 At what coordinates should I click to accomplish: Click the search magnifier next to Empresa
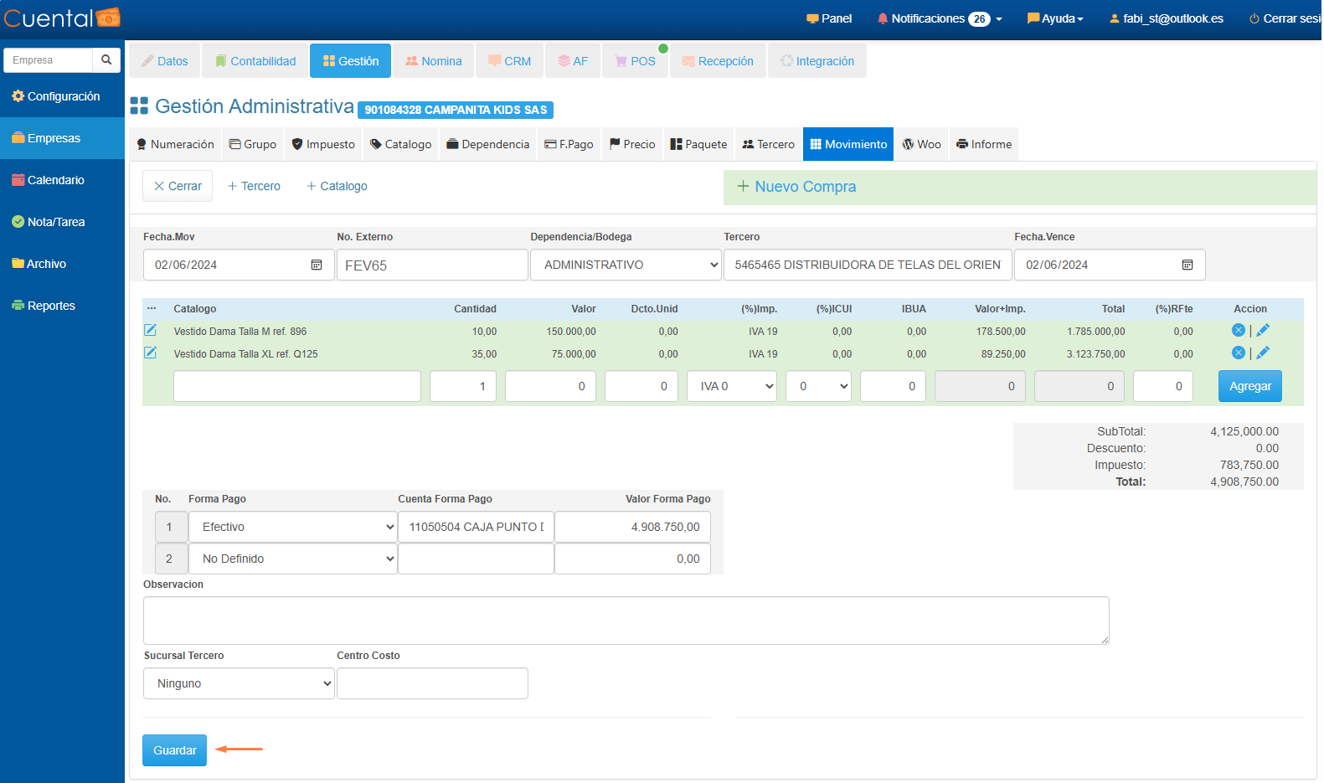click(x=106, y=60)
